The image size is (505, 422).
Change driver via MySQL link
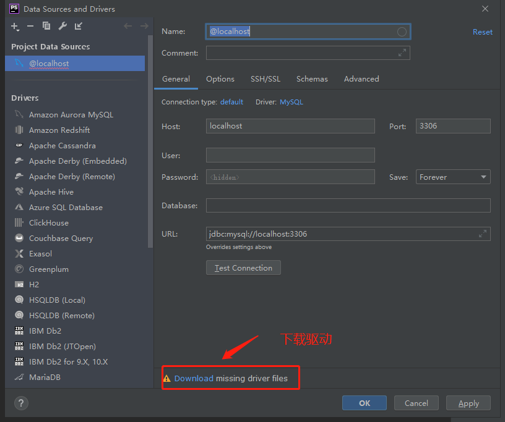click(x=291, y=102)
